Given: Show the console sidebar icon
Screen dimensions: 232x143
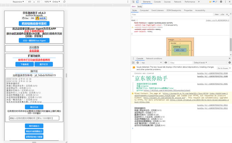Looking at the screenshot, I should [133, 63].
